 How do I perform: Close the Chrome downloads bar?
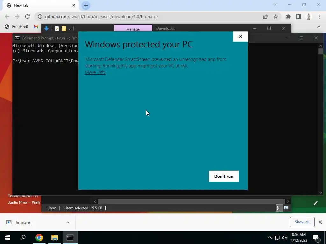(320, 222)
